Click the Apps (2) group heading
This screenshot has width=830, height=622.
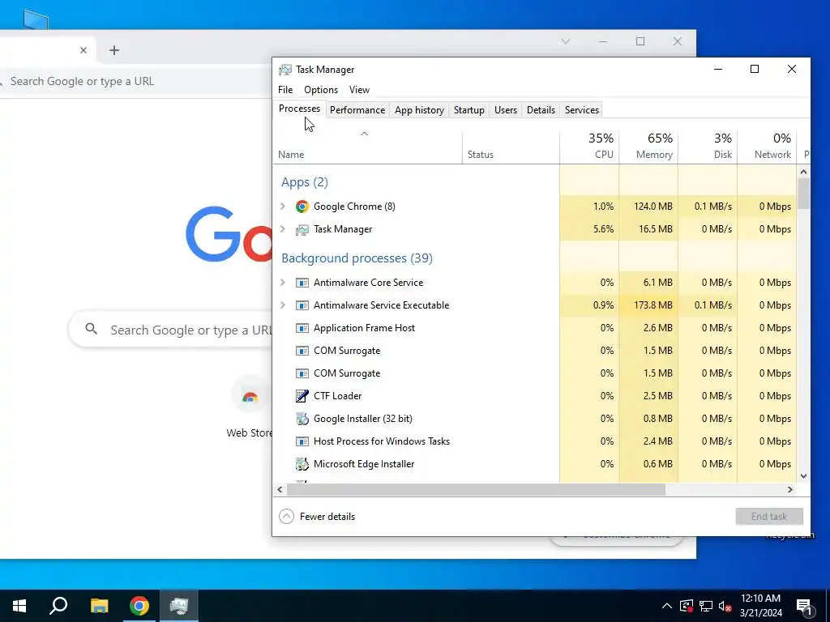(x=305, y=182)
